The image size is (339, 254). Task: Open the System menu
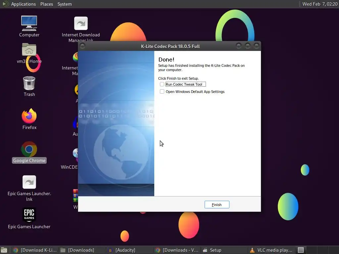[65, 4]
